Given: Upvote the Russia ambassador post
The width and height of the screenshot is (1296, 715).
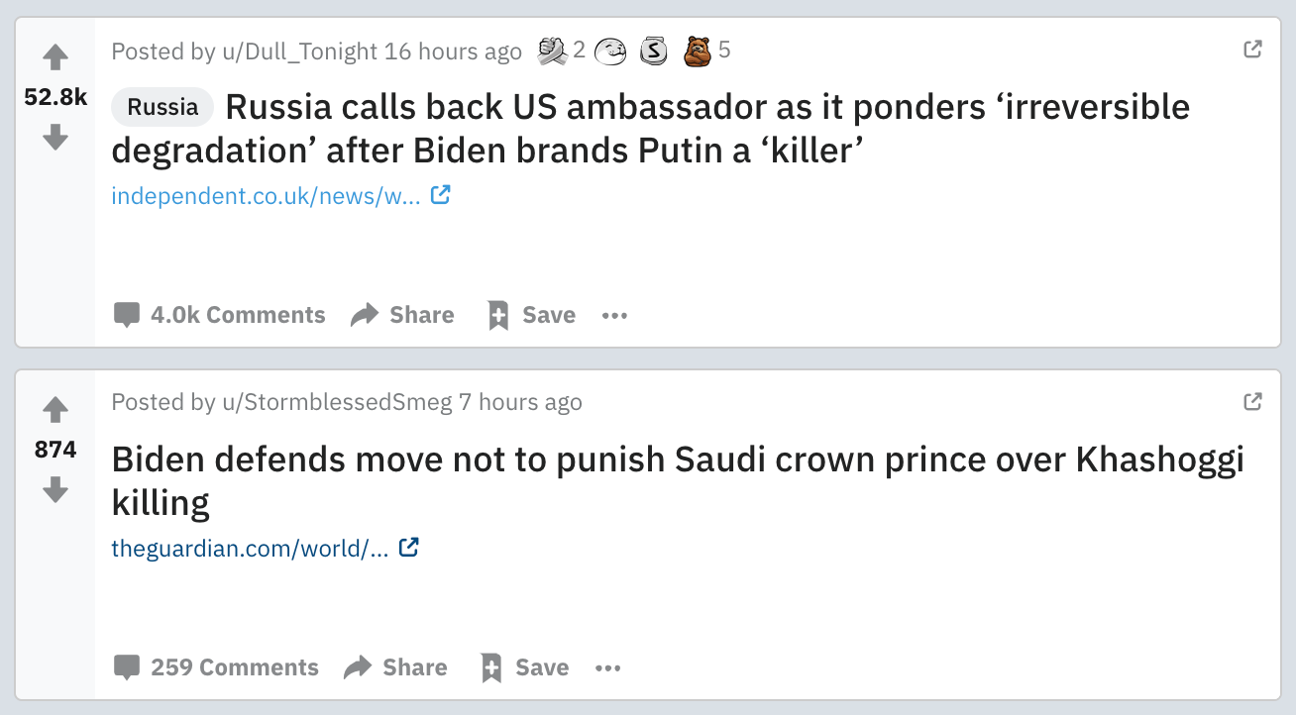Looking at the screenshot, I should pos(55,57).
